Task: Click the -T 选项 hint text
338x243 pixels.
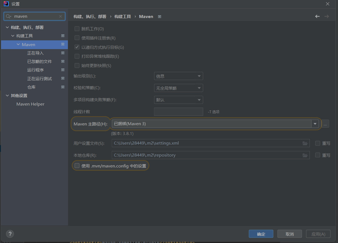Action: [x=214, y=112]
